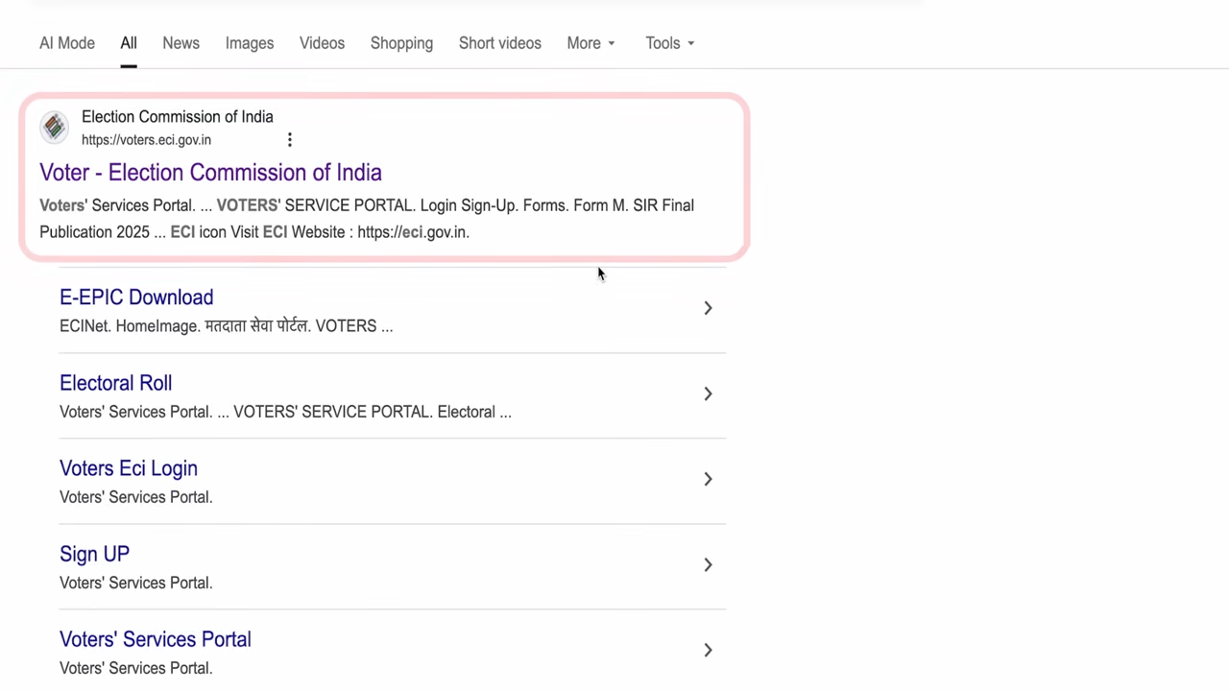Select the Short videos filter
Image resolution: width=1229 pixels, height=691 pixels.
pos(499,43)
